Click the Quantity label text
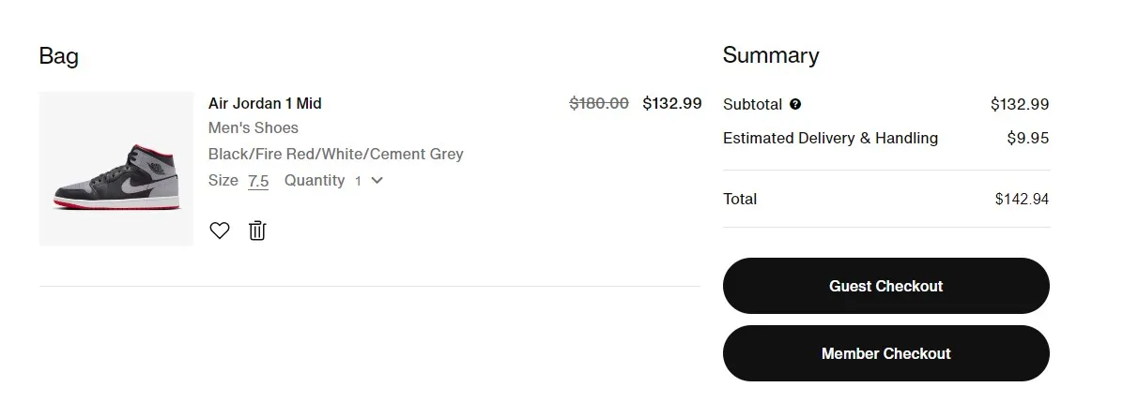Image resolution: width=1123 pixels, height=417 pixels. click(315, 181)
